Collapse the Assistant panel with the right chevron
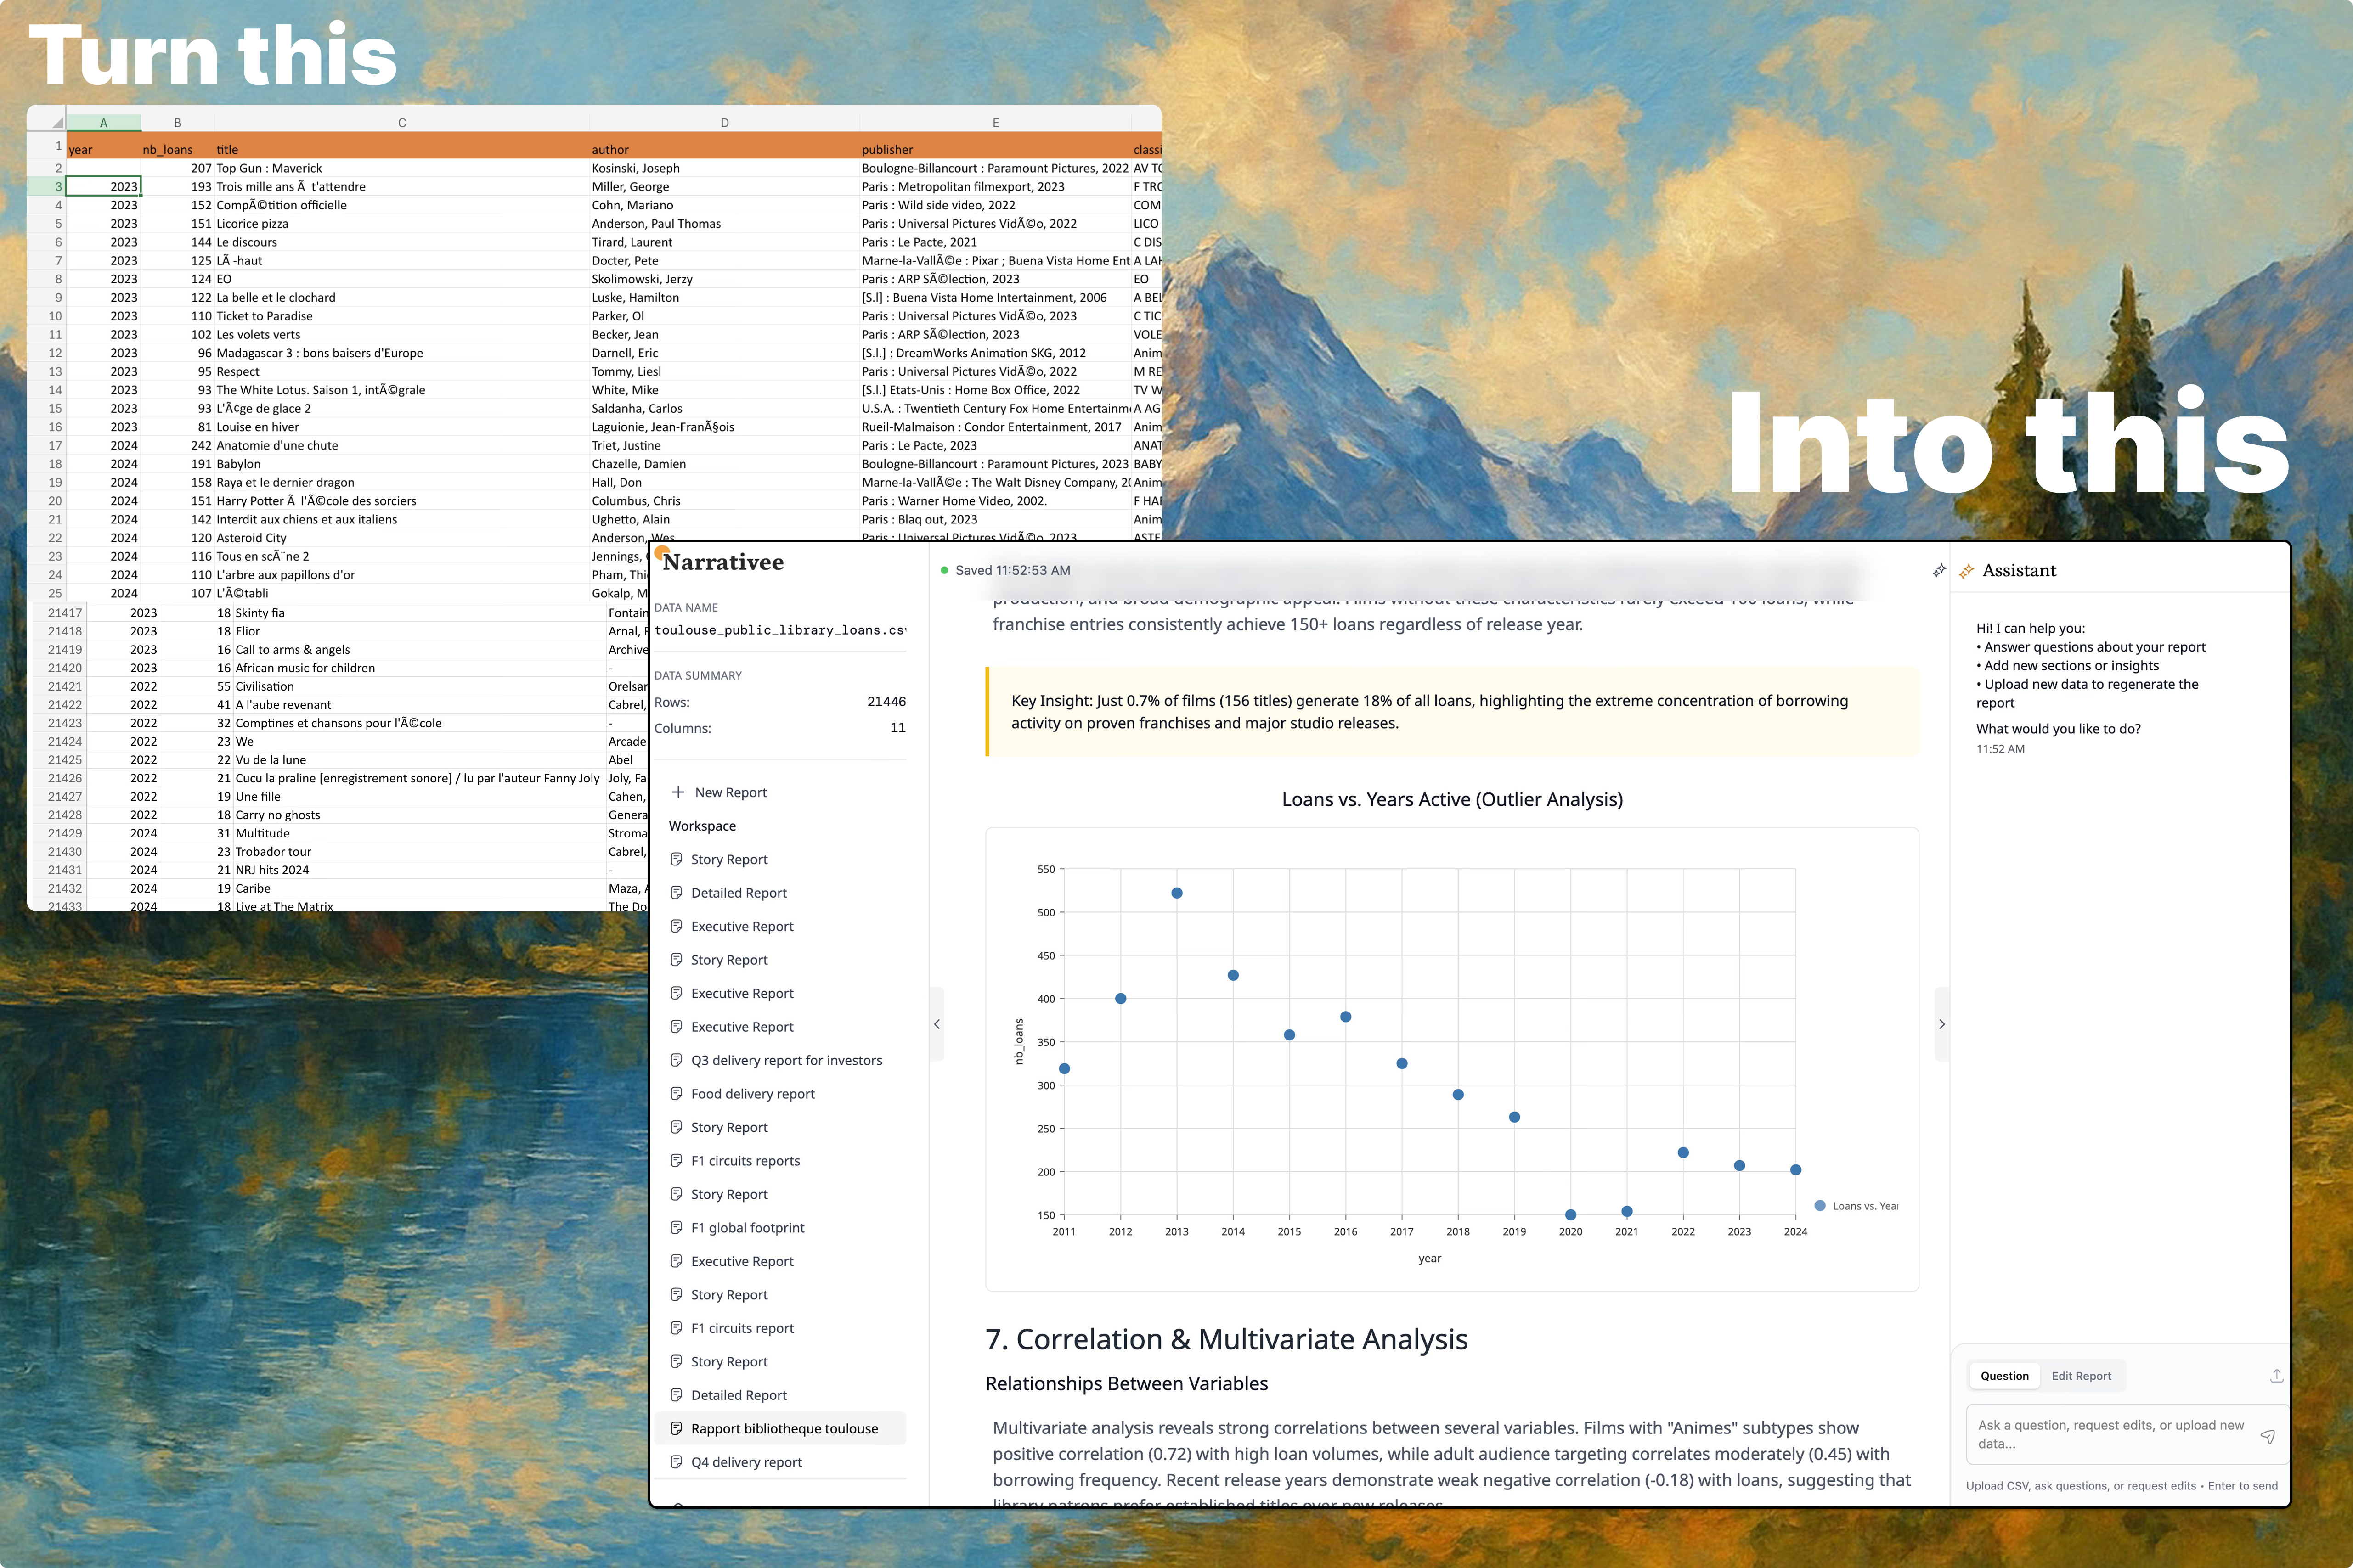Screen dimensions: 2353x1568 pos(1942,1024)
